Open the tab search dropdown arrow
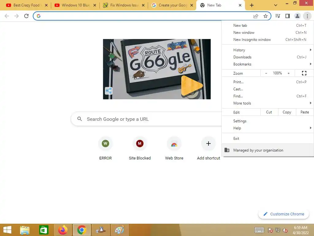 click(x=276, y=5)
